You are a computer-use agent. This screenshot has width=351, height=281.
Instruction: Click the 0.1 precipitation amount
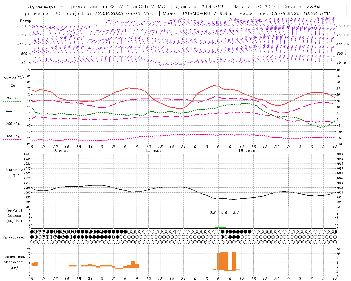pos(236,212)
